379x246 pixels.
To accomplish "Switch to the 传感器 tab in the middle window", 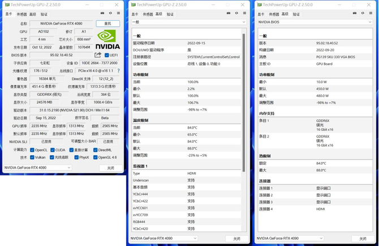I will tap(148, 14).
